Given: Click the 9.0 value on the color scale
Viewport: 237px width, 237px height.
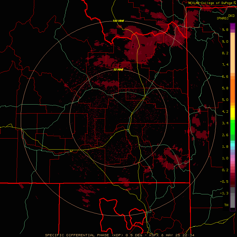Looking at the screenshot, I should (x=225, y=41).
